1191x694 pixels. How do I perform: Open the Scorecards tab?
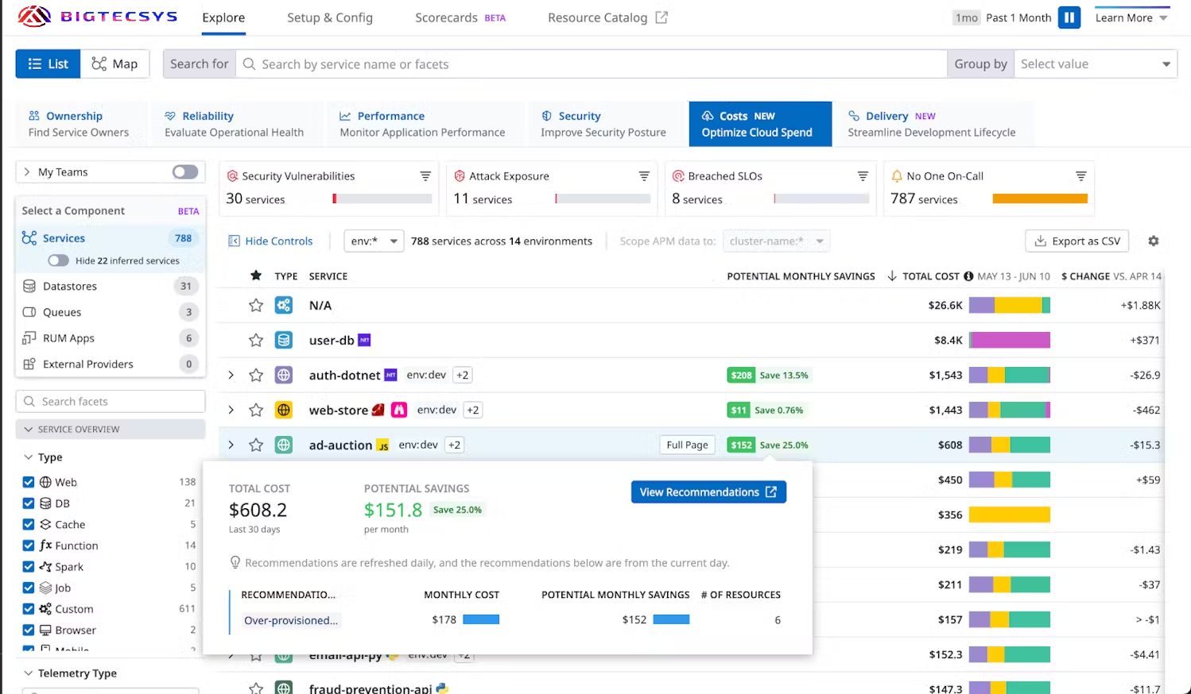pos(460,17)
